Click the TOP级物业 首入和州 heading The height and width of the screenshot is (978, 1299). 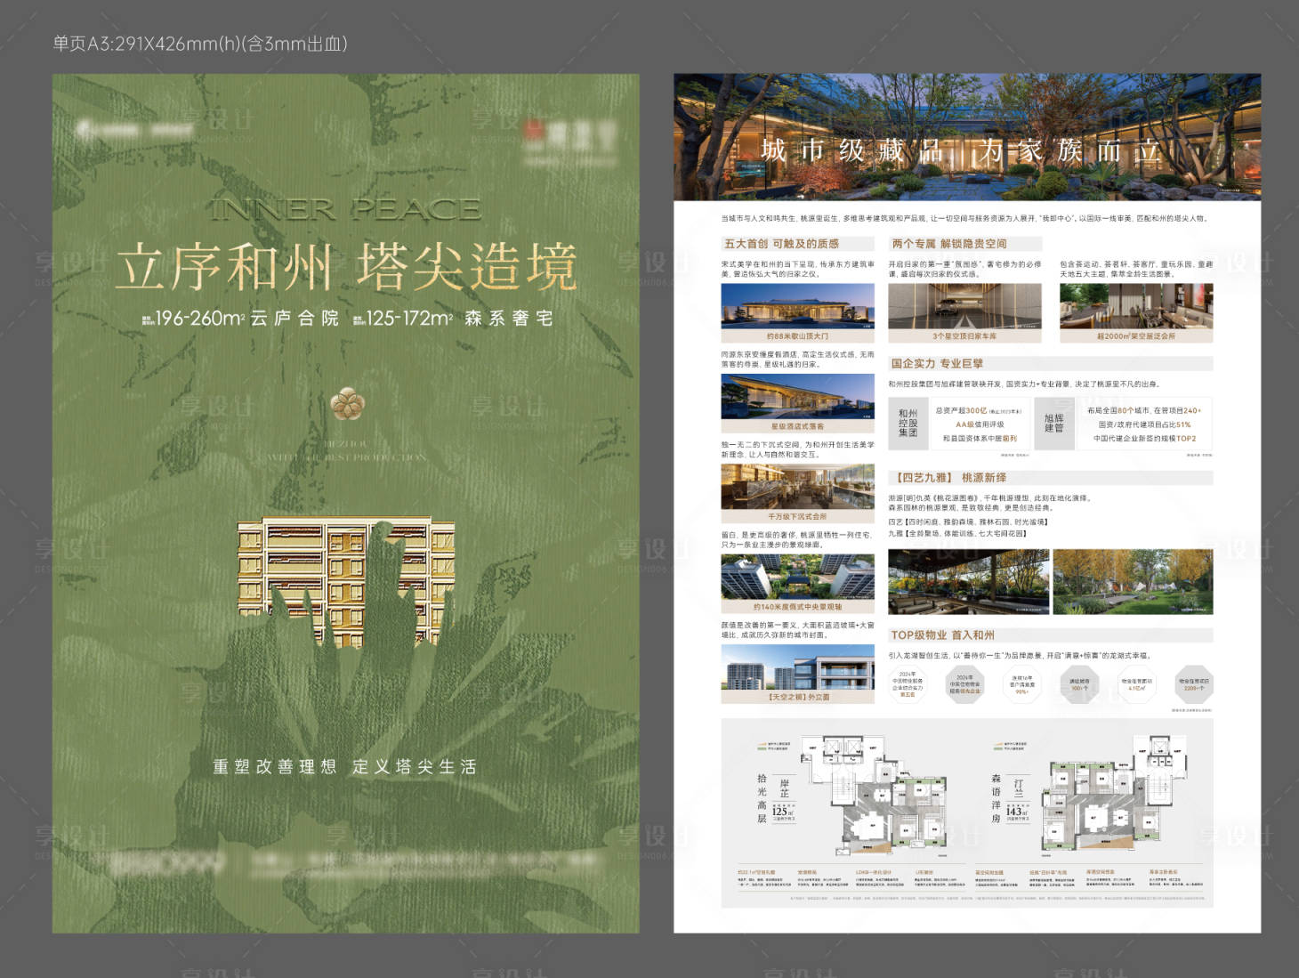[x=942, y=635]
